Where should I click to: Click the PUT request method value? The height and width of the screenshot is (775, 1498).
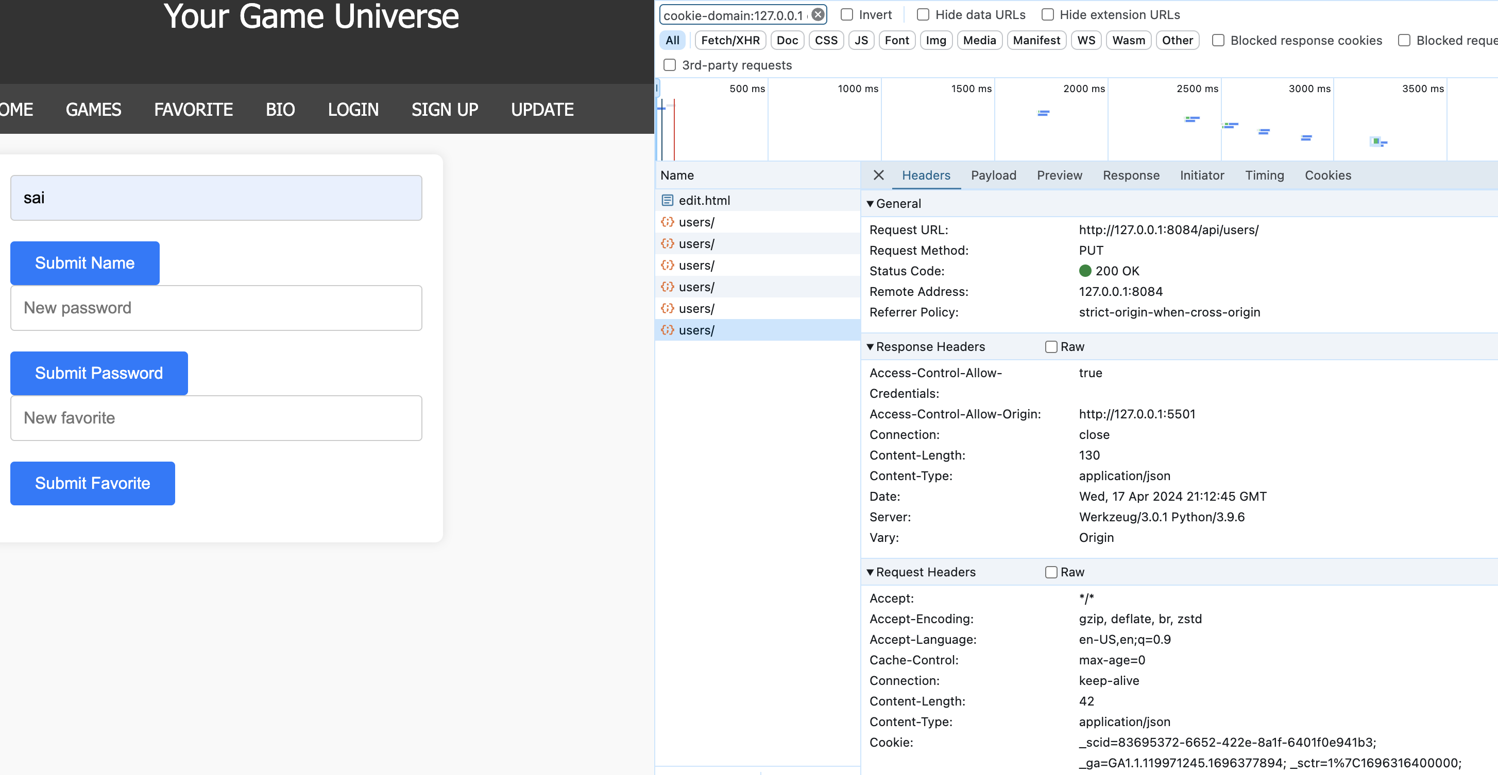coord(1091,251)
